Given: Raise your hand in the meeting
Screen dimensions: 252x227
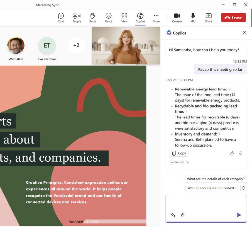Looking at the screenshot, I should click(92, 18).
